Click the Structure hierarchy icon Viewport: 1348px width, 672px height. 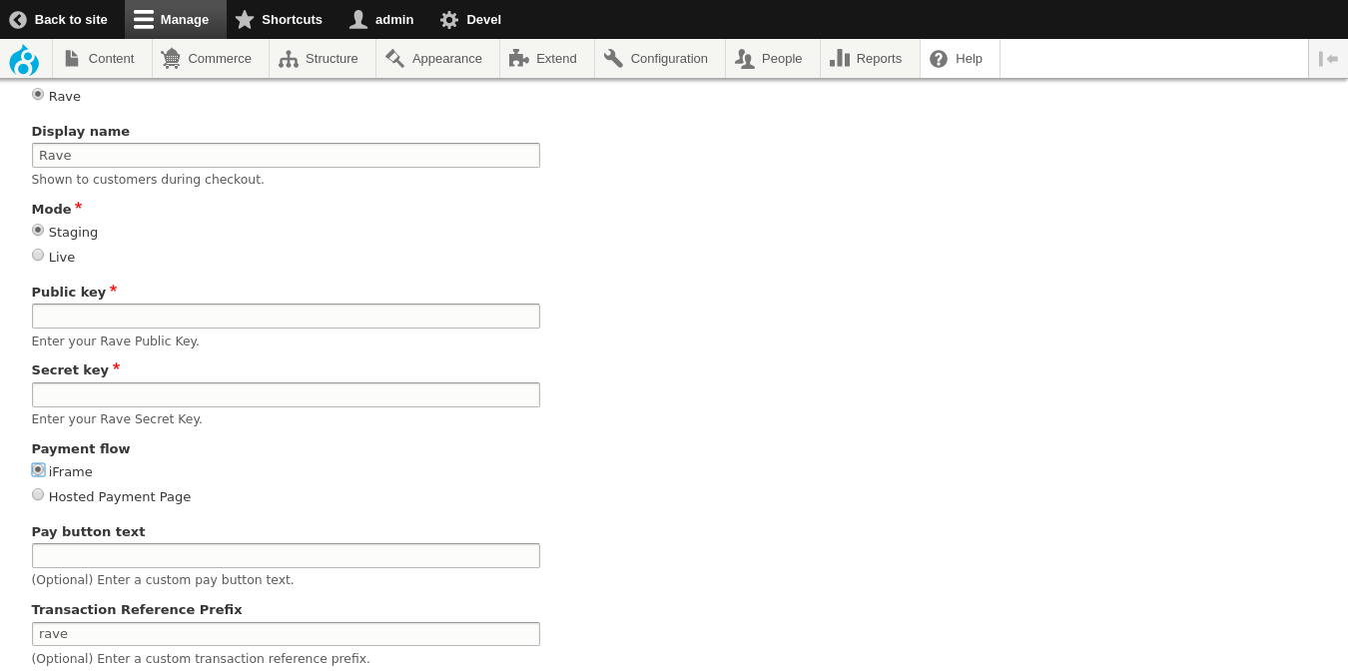coord(289,59)
